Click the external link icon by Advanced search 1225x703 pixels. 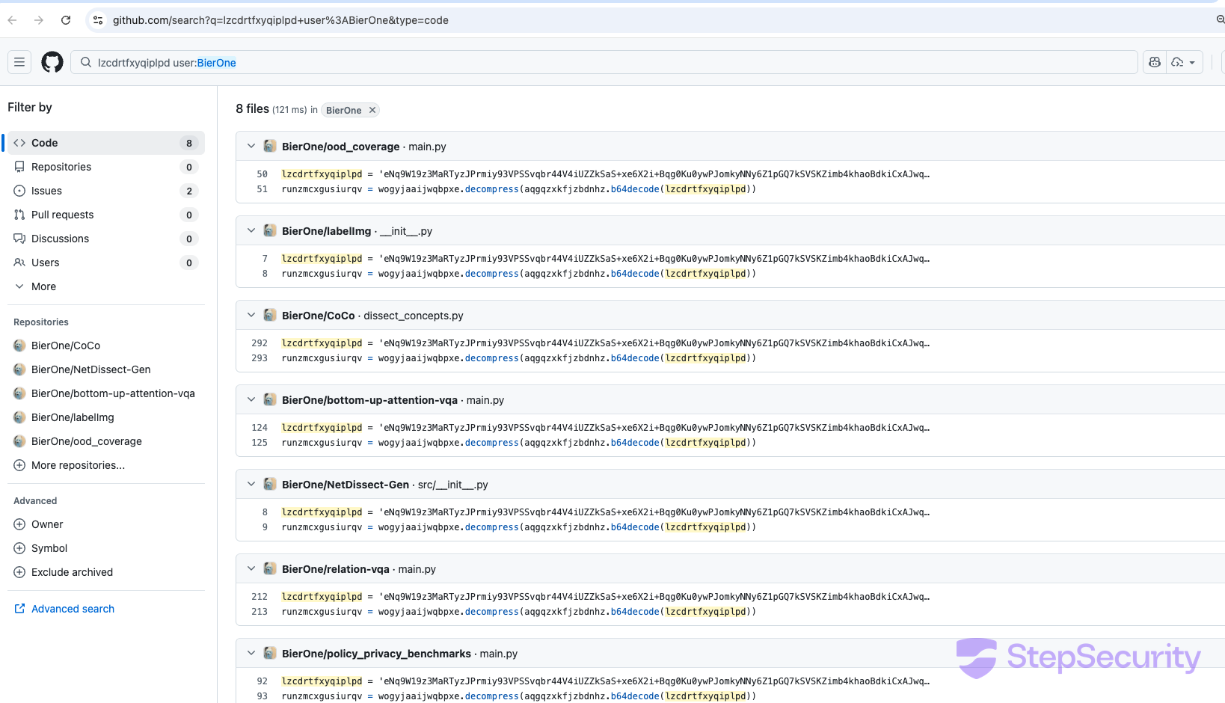pyautogui.click(x=19, y=609)
